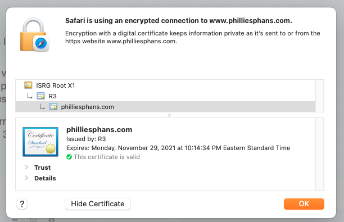
Task: Click the green valid checkmark icon
Action: tap(69, 157)
